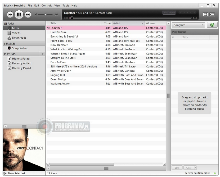Sort tracks by Title column
Image resolution: width=220 pixels, height=177 pixels.
click(74, 23)
